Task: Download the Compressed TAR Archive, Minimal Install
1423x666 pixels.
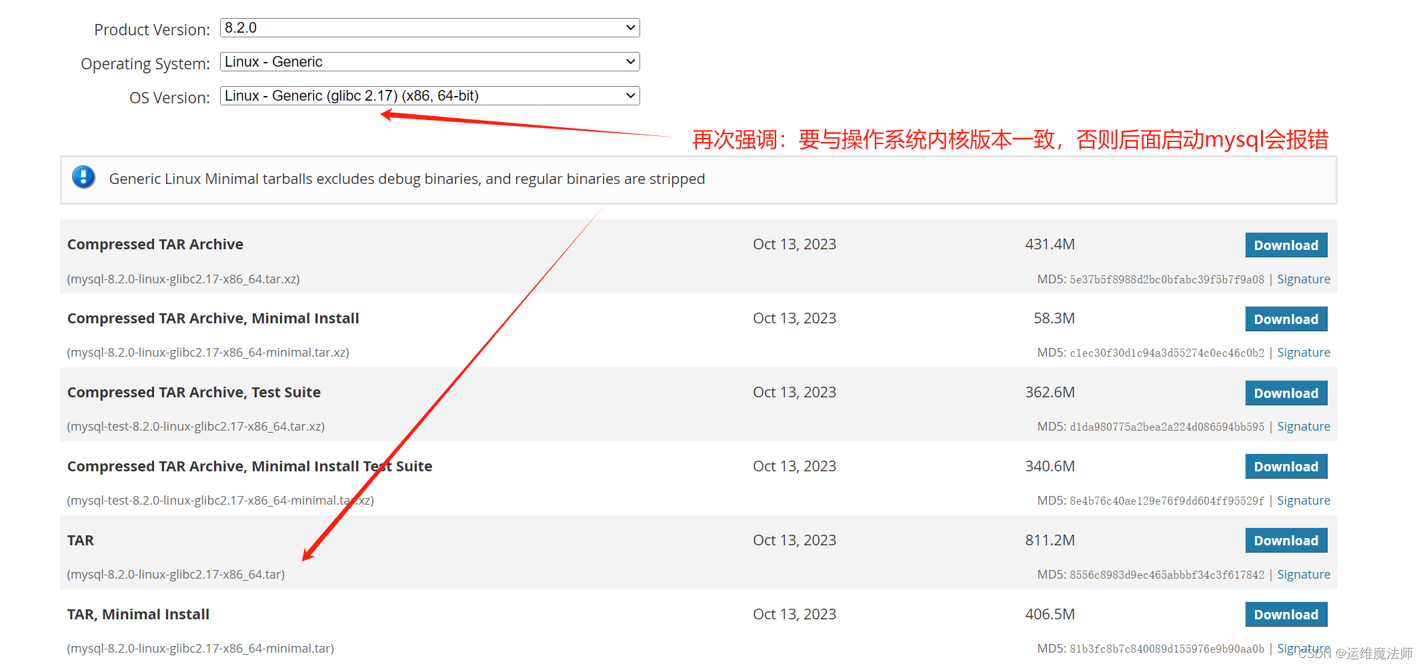Action: pyautogui.click(x=1286, y=319)
